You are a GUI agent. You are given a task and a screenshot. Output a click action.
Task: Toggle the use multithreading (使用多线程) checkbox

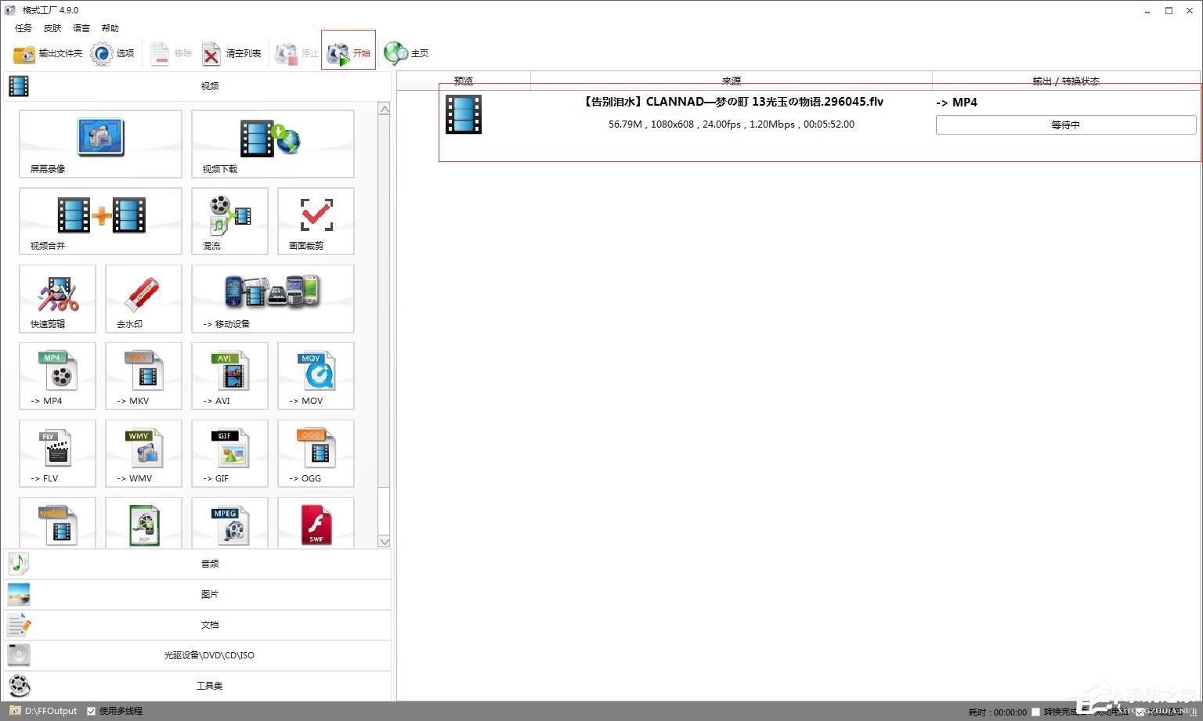point(92,711)
